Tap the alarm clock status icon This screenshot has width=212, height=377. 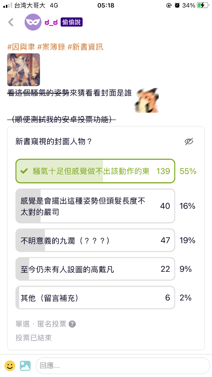177,5
